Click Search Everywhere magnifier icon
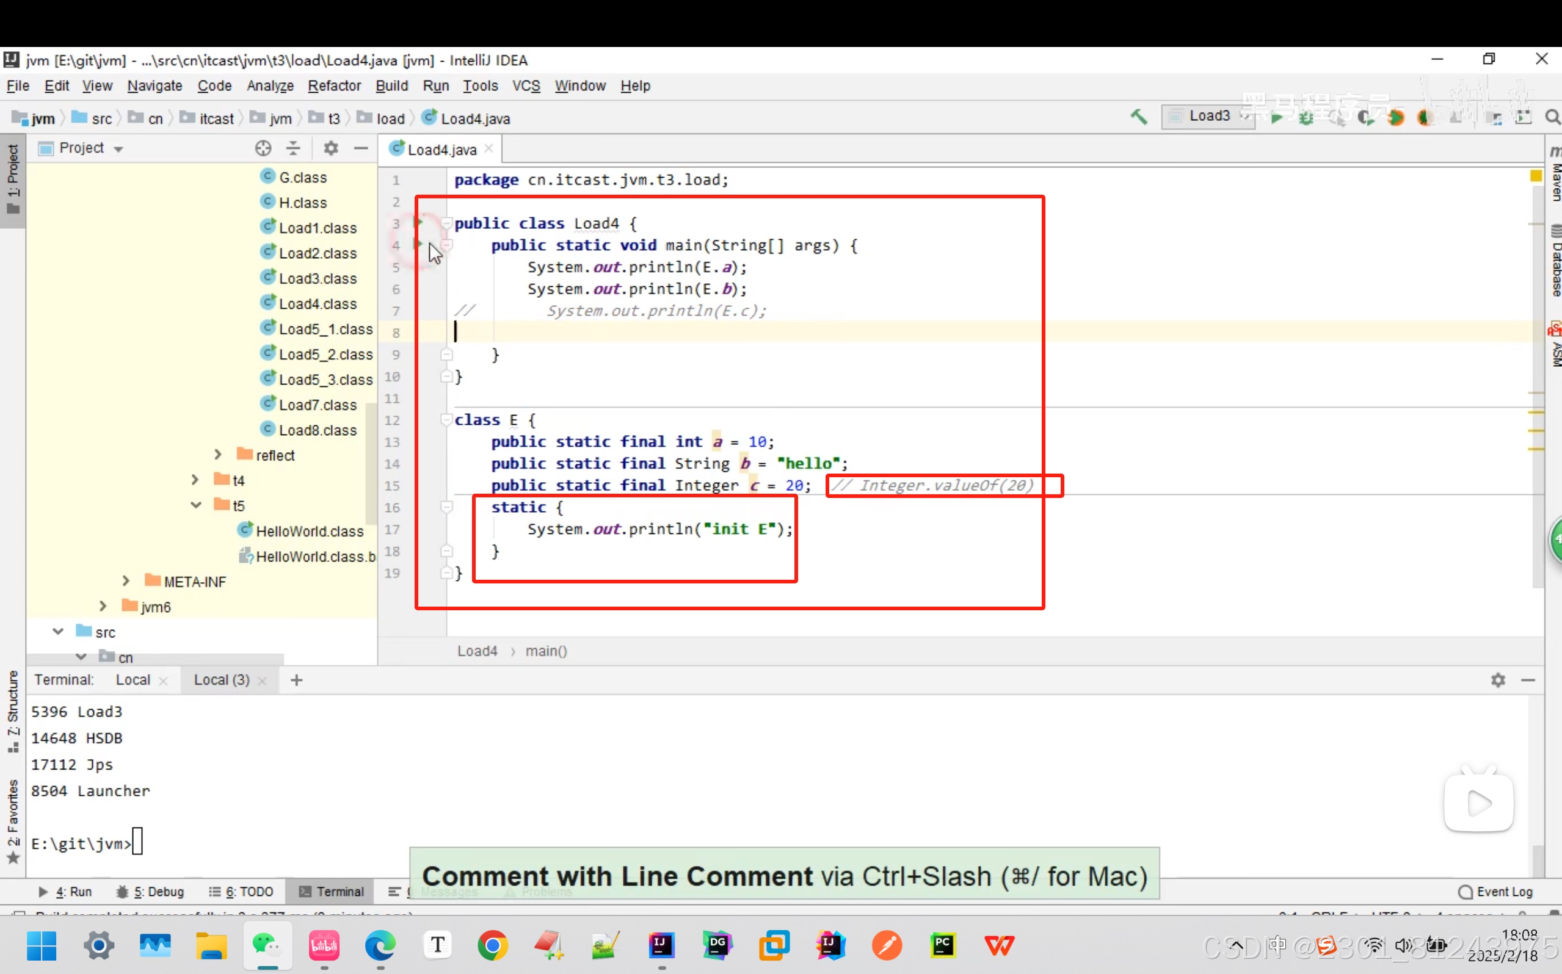The image size is (1562, 974). pos(1552,117)
